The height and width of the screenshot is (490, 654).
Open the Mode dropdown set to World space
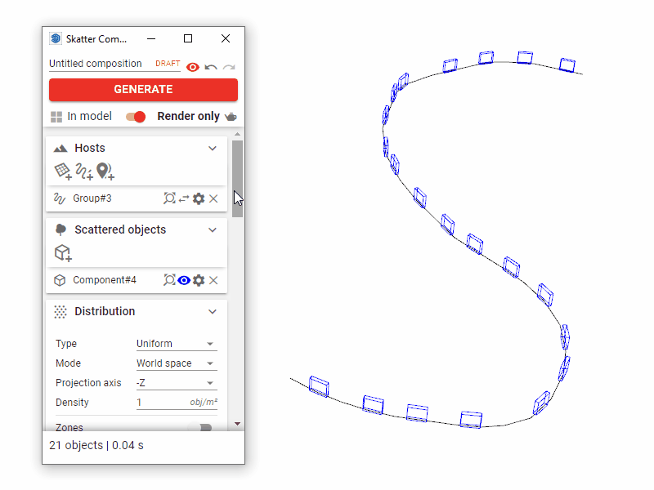pyautogui.click(x=176, y=363)
